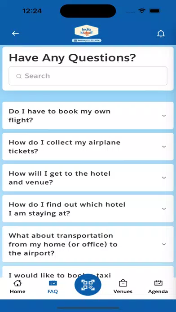Tap the Agenda calendar icon

pos(158,283)
